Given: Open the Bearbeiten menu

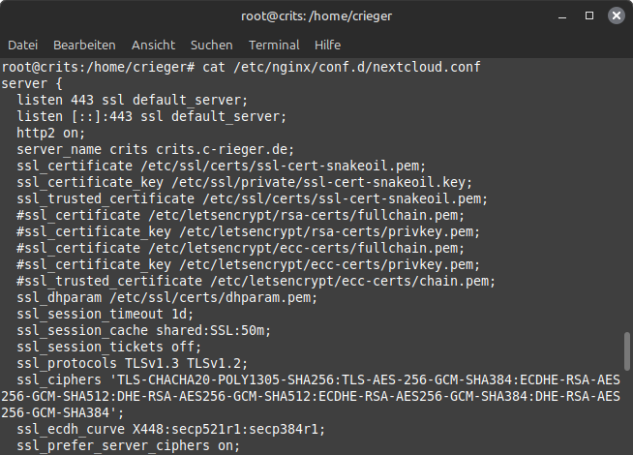Looking at the screenshot, I should pyautogui.click(x=84, y=45).
